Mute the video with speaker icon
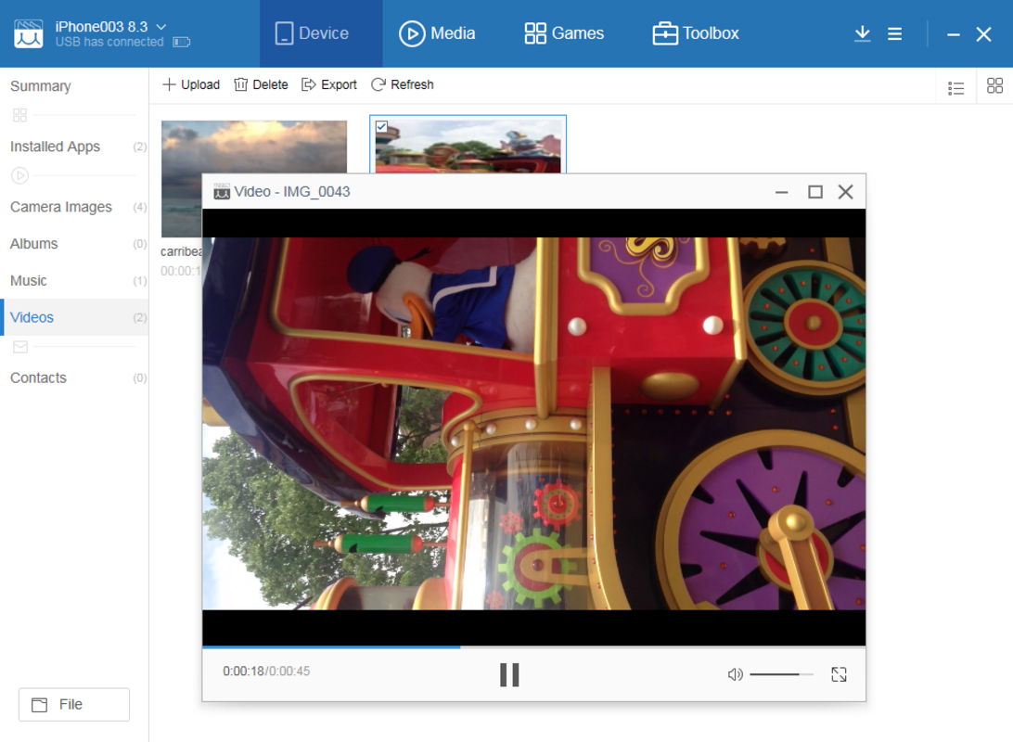The height and width of the screenshot is (742, 1013). point(736,674)
